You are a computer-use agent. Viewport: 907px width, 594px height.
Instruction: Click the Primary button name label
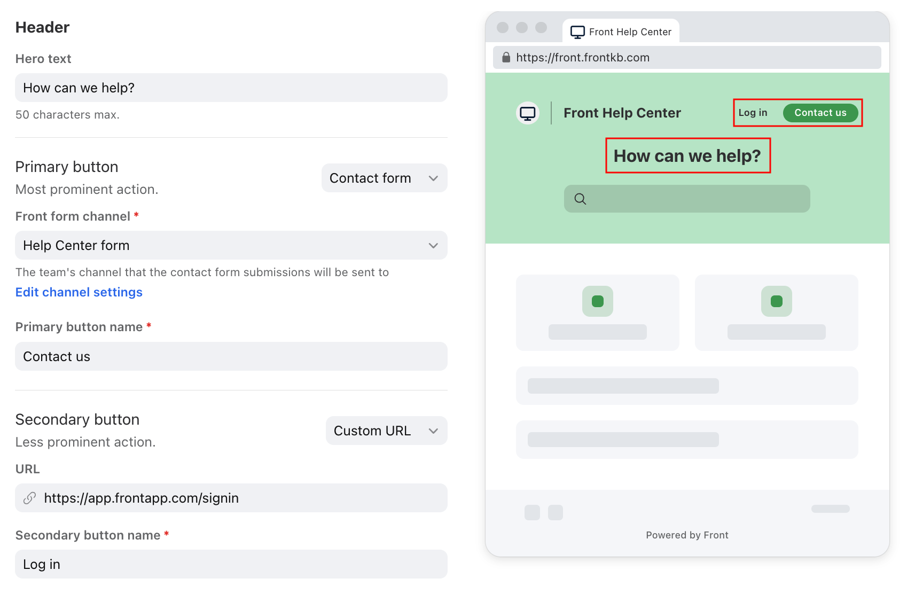point(79,327)
